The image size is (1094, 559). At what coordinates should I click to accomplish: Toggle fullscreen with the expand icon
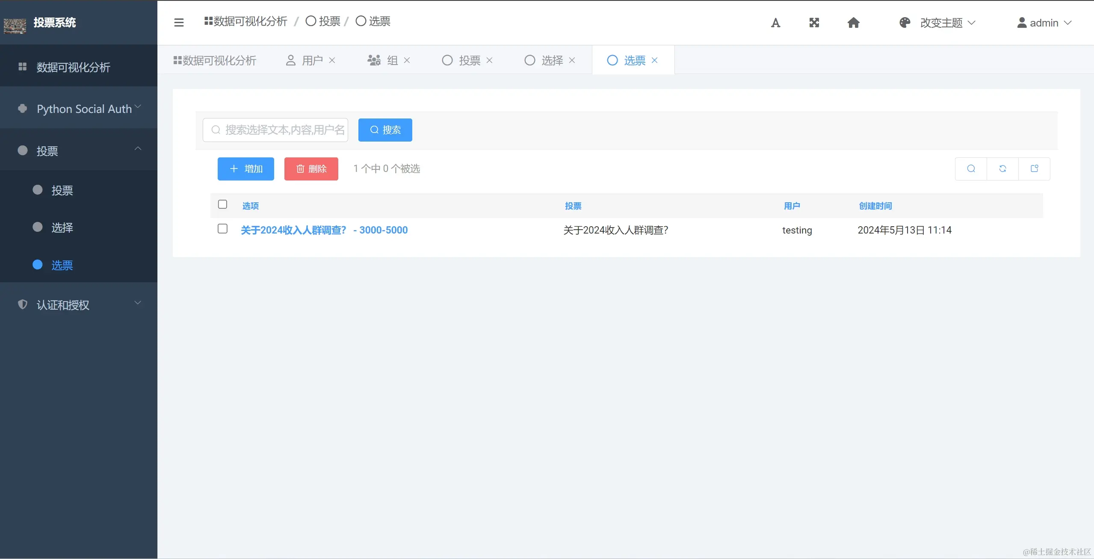(x=814, y=23)
